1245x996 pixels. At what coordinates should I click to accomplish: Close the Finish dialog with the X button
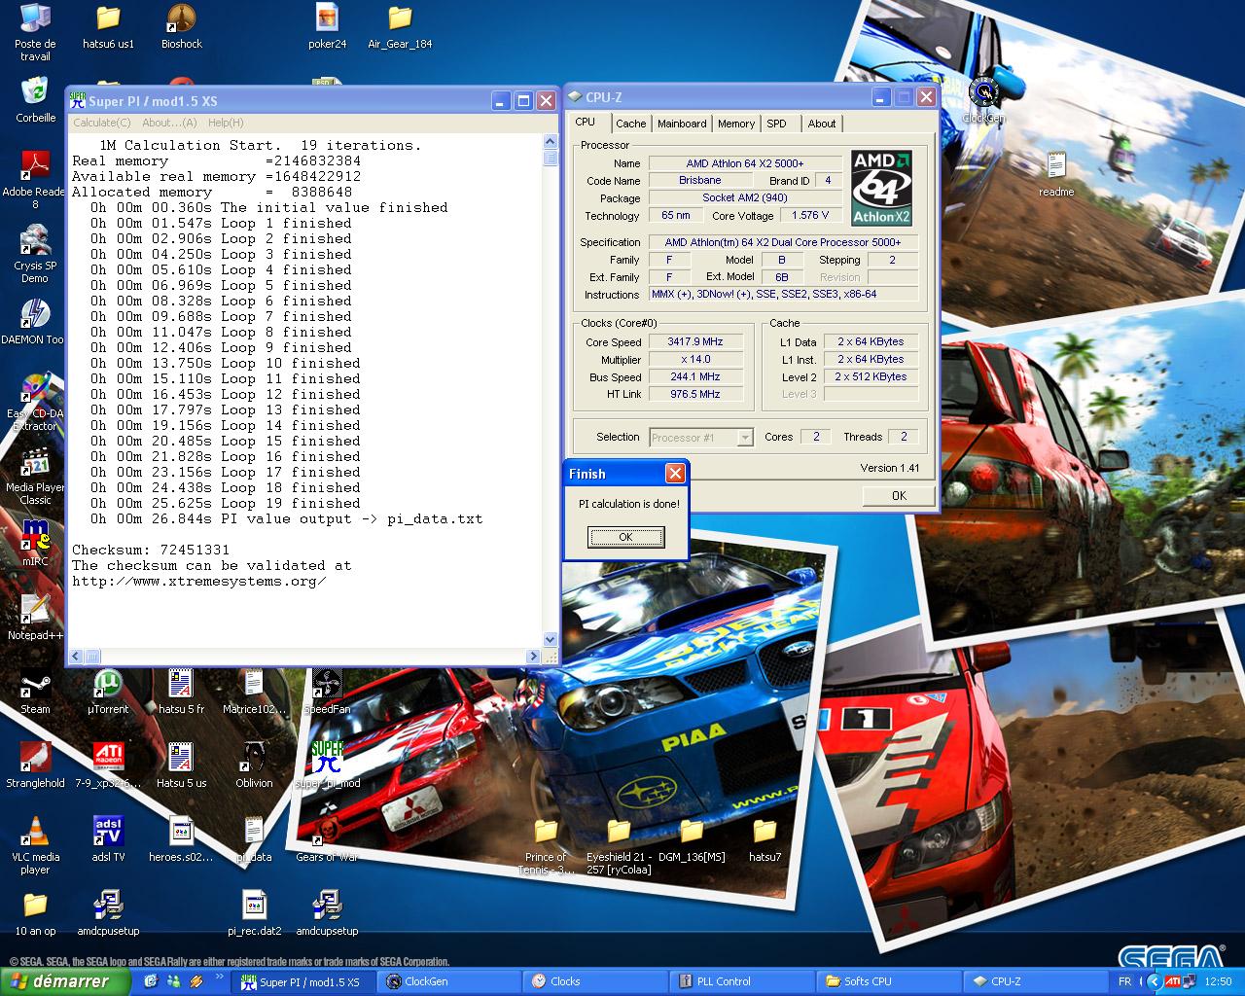pyautogui.click(x=675, y=473)
